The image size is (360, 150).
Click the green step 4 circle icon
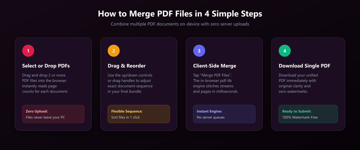click(x=285, y=51)
